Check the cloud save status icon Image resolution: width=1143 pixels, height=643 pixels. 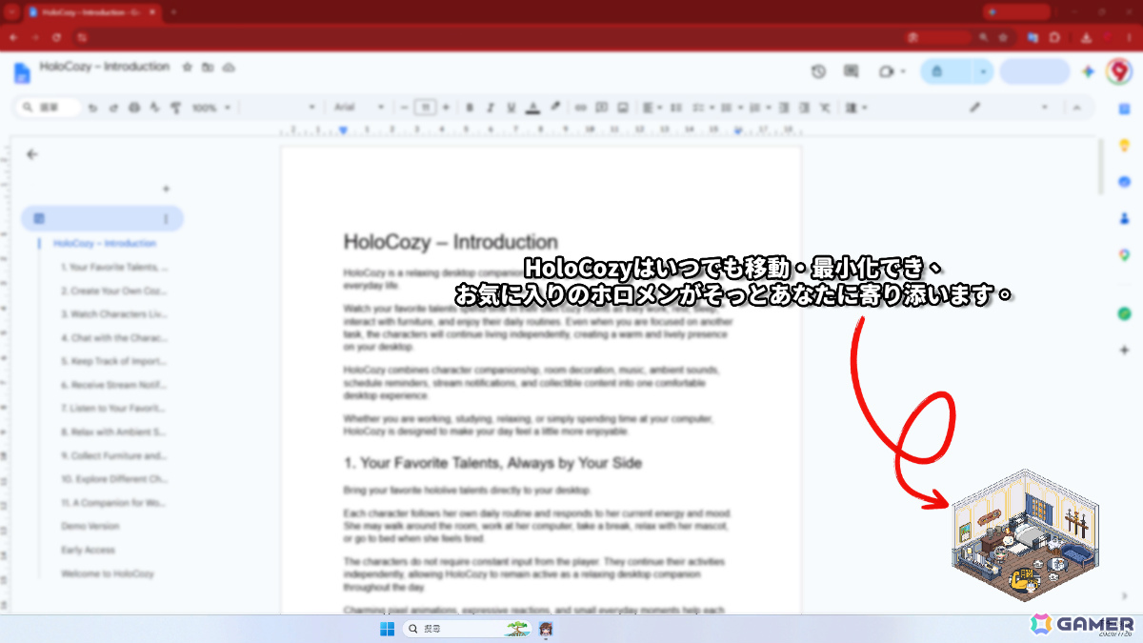tap(228, 68)
